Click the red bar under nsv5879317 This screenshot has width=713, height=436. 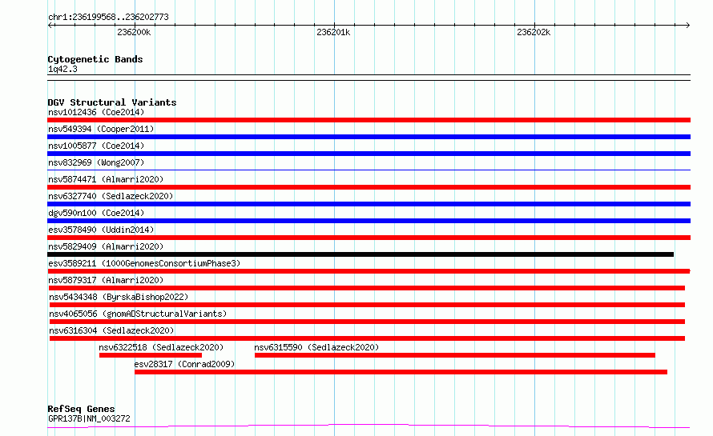[367, 288]
